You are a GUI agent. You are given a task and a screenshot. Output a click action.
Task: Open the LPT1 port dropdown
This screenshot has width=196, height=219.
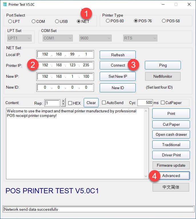click(19, 38)
